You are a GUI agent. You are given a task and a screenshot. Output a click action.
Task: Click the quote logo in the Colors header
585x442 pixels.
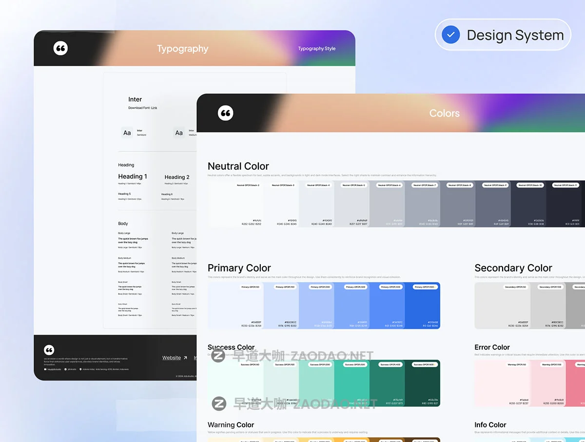(225, 113)
